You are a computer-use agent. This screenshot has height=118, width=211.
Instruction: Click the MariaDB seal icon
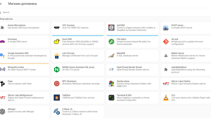[111, 56]
